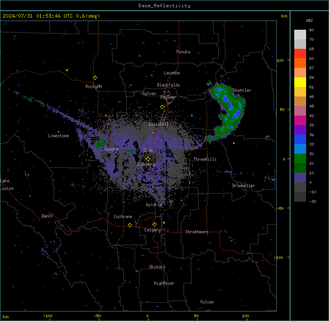Click the -50 tick on the right vertical axis
Screen dimensions: 329x321
pos(280,208)
